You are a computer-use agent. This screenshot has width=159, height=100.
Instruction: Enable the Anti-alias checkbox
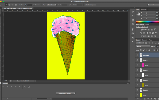tap(34, 5)
